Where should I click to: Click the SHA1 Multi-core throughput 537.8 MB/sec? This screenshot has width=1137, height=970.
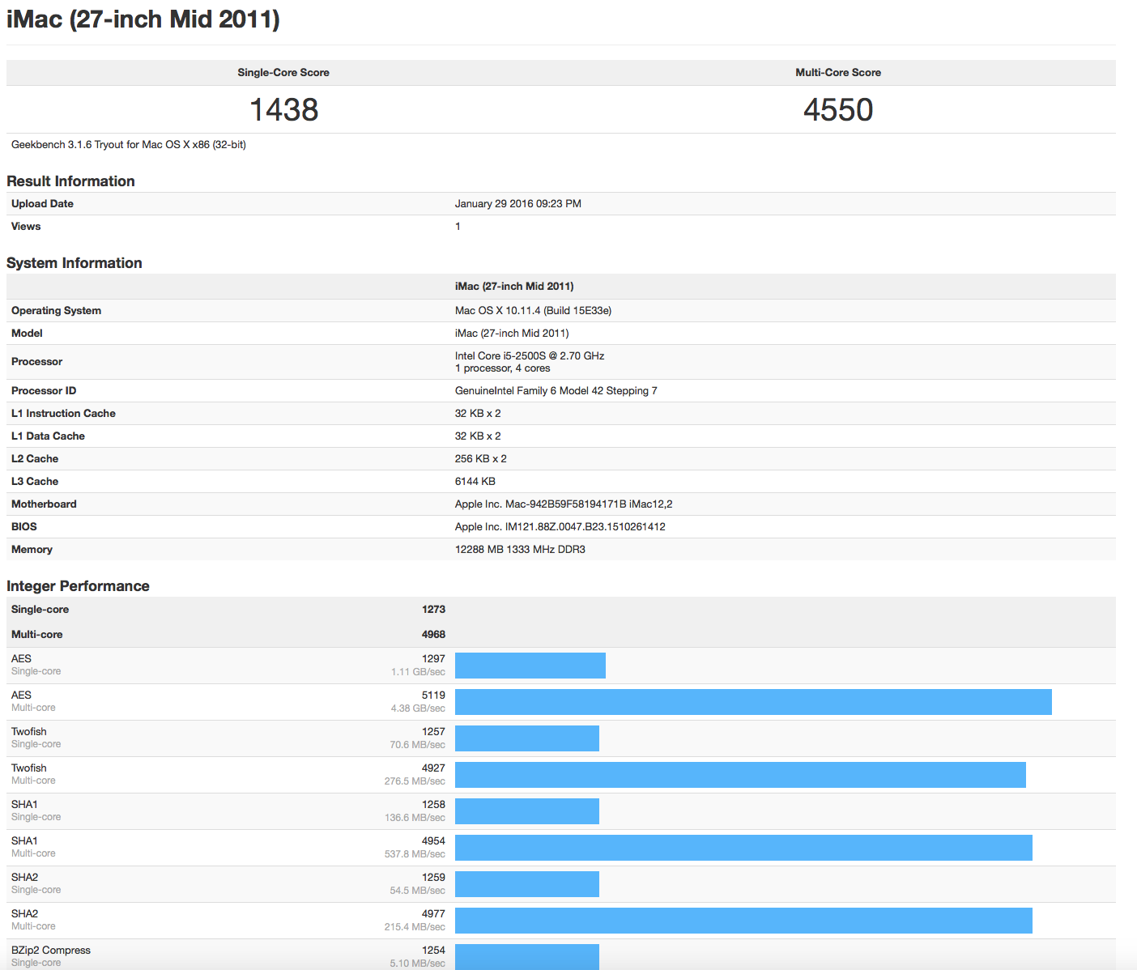coord(415,854)
